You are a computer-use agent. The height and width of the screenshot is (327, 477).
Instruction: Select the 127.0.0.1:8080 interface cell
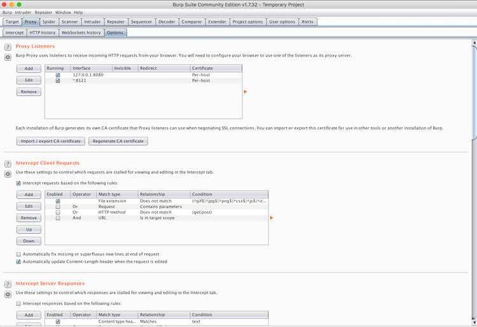(x=92, y=75)
